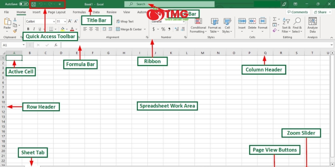Click the Redo arrow icon
335x167 pixels.
[50, 4]
